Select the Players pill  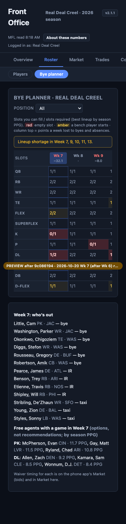pos(20,74)
